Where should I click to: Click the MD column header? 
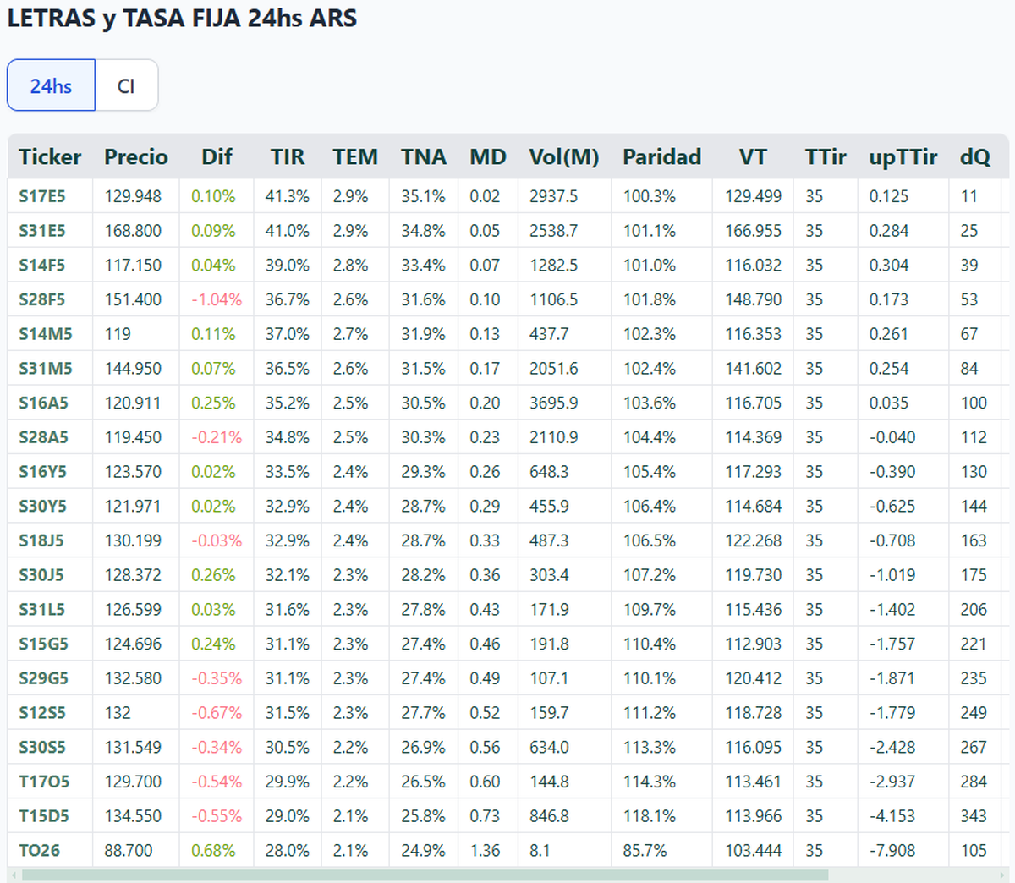[488, 156]
